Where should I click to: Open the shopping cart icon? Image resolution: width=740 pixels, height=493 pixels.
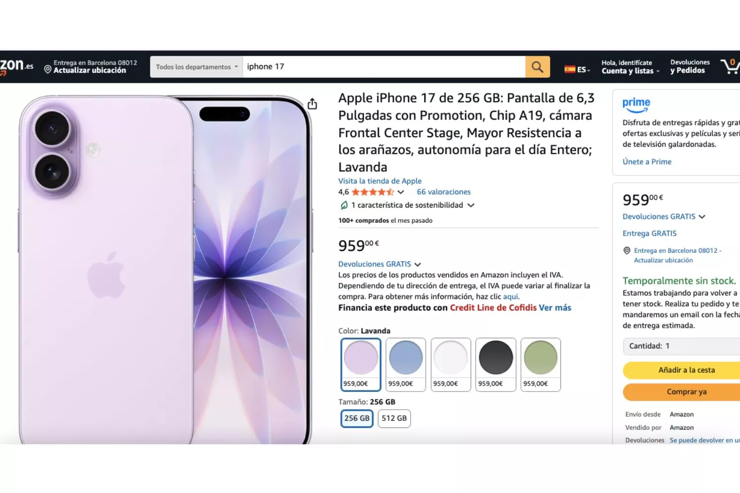[x=730, y=67]
